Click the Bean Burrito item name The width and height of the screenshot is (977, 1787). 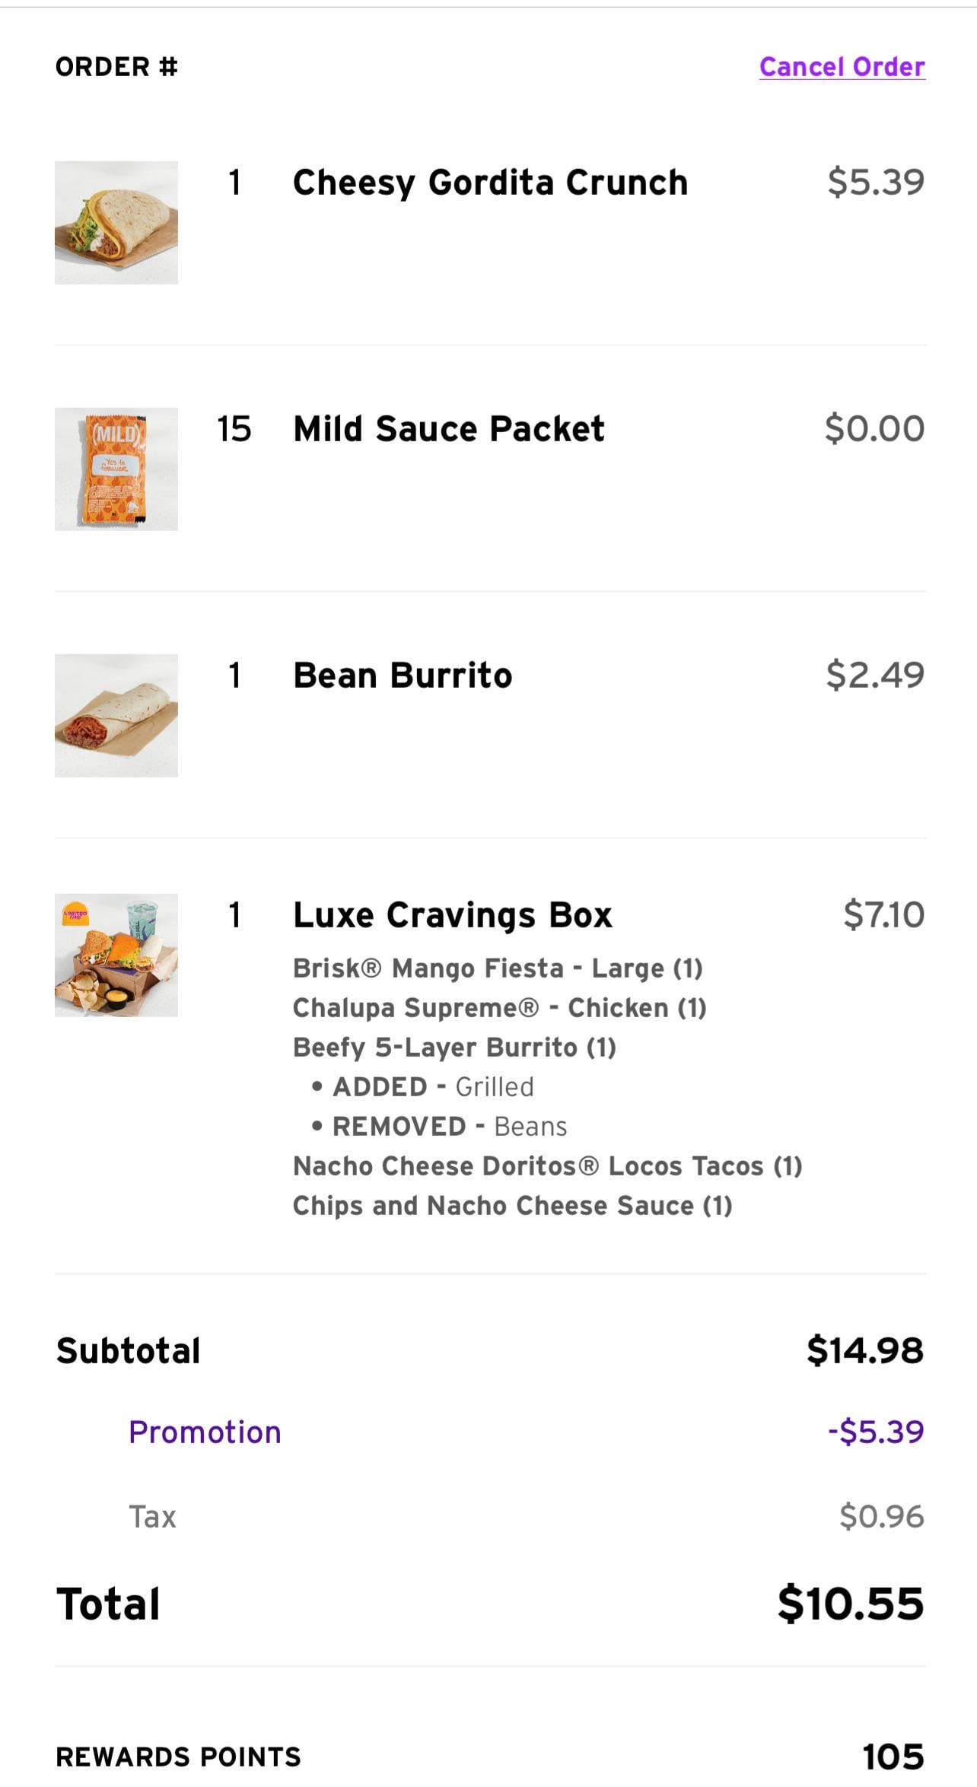403,676
